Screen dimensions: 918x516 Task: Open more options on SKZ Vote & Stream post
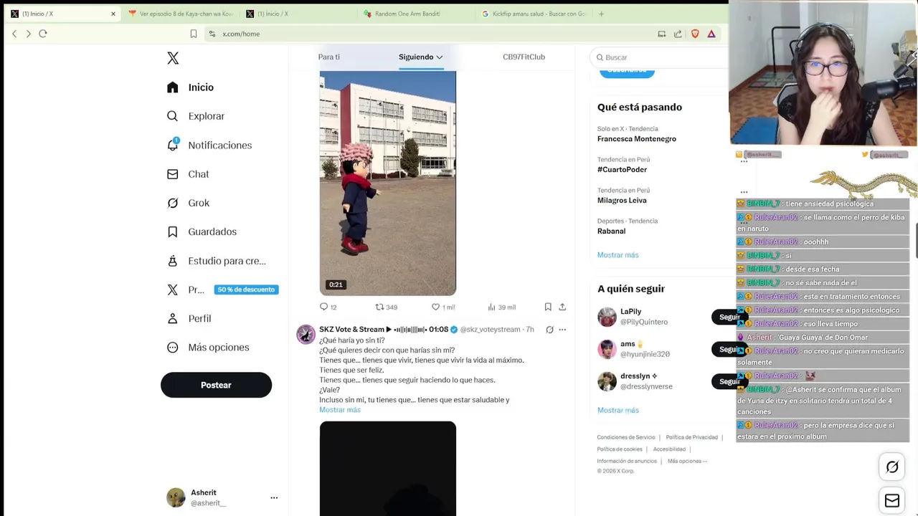click(x=562, y=330)
